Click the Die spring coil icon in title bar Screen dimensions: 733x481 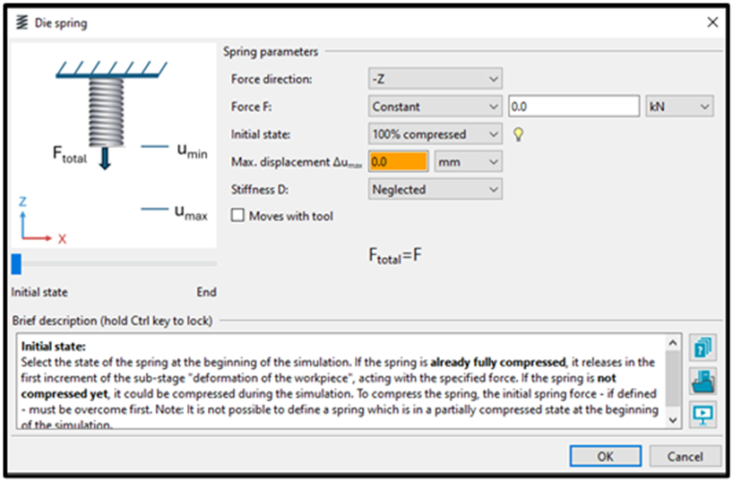tap(22, 22)
